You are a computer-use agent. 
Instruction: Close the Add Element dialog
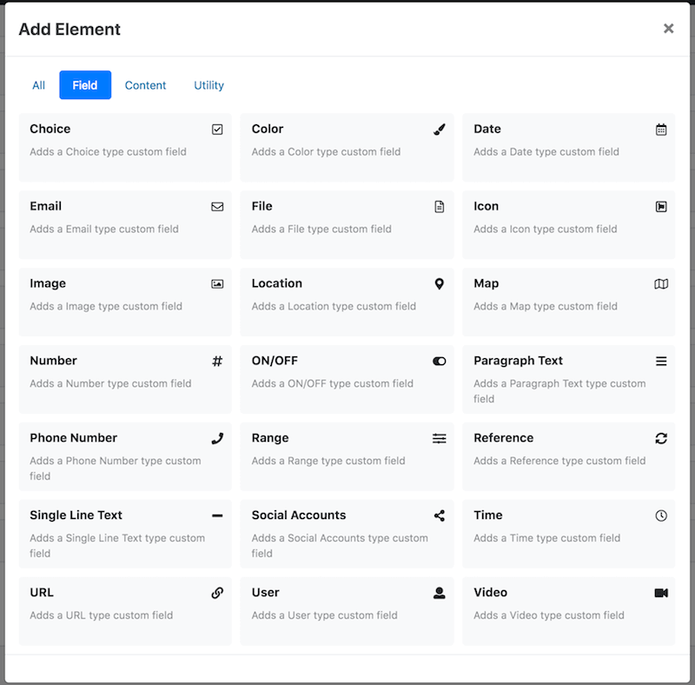coord(668,29)
